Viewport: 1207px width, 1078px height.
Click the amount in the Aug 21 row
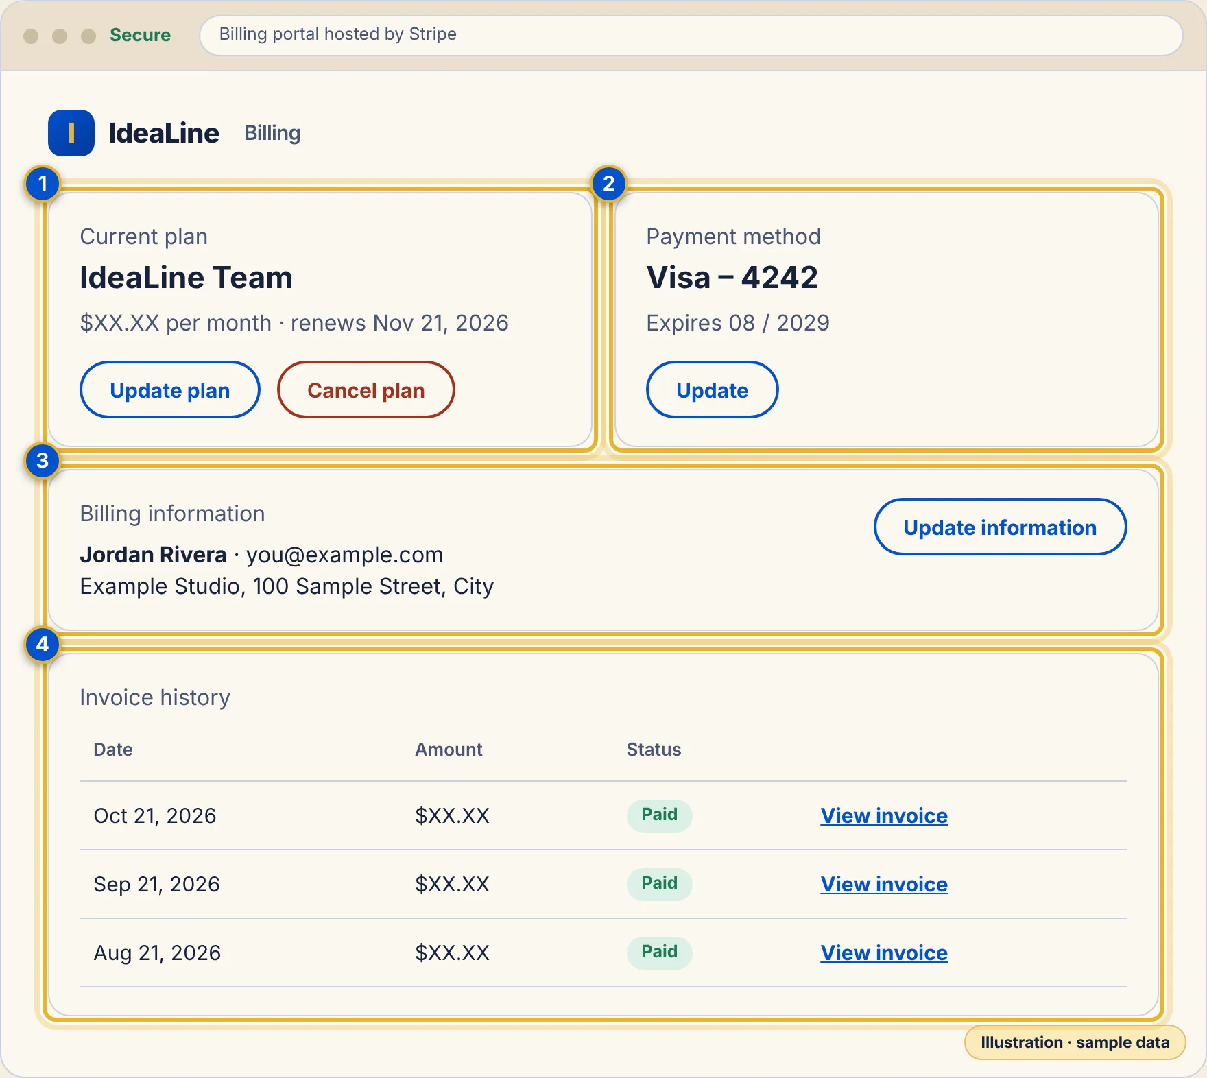click(453, 953)
